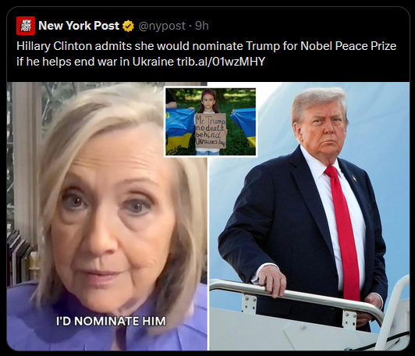
Task: Click the red tie in the right photo
Action: click(344, 233)
